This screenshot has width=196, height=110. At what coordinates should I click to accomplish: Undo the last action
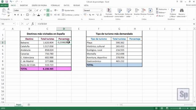pyautogui.click(x=11, y=2)
